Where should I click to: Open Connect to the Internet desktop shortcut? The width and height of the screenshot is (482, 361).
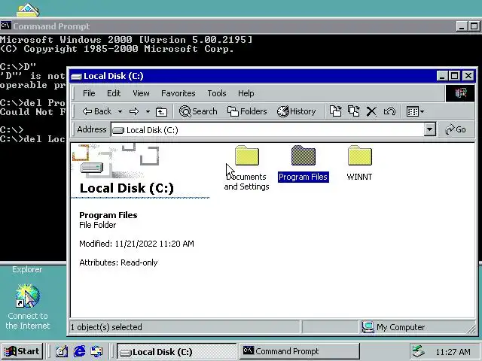[28, 306]
